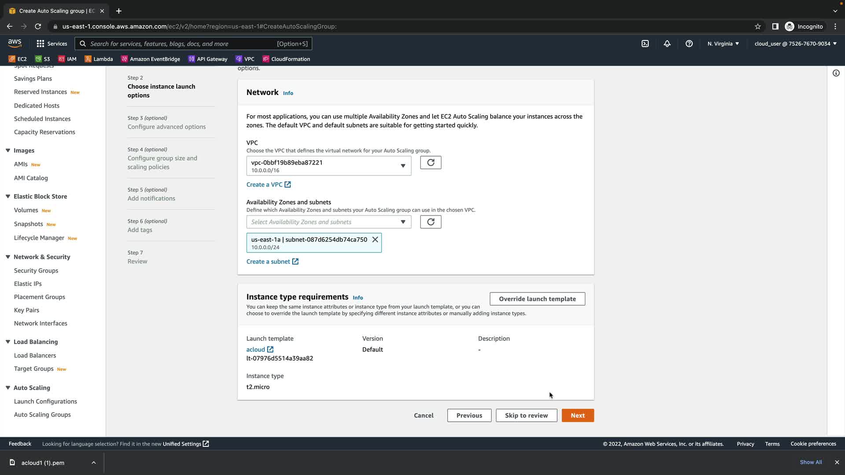Remove the us-east-1a subnet selection
The height and width of the screenshot is (475, 845).
(375, 240)
